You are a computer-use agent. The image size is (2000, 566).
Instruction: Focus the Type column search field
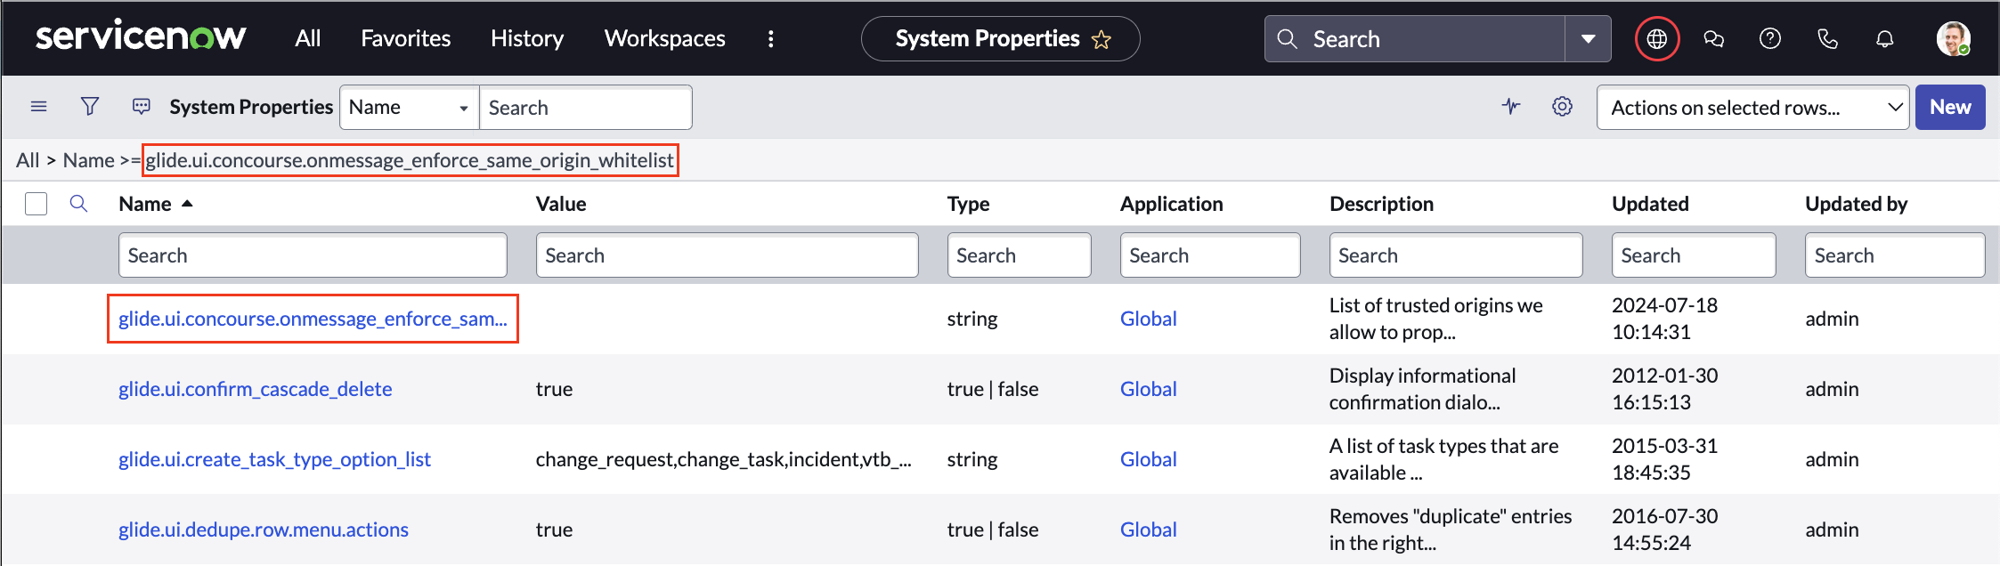(x=1019, y=255)
